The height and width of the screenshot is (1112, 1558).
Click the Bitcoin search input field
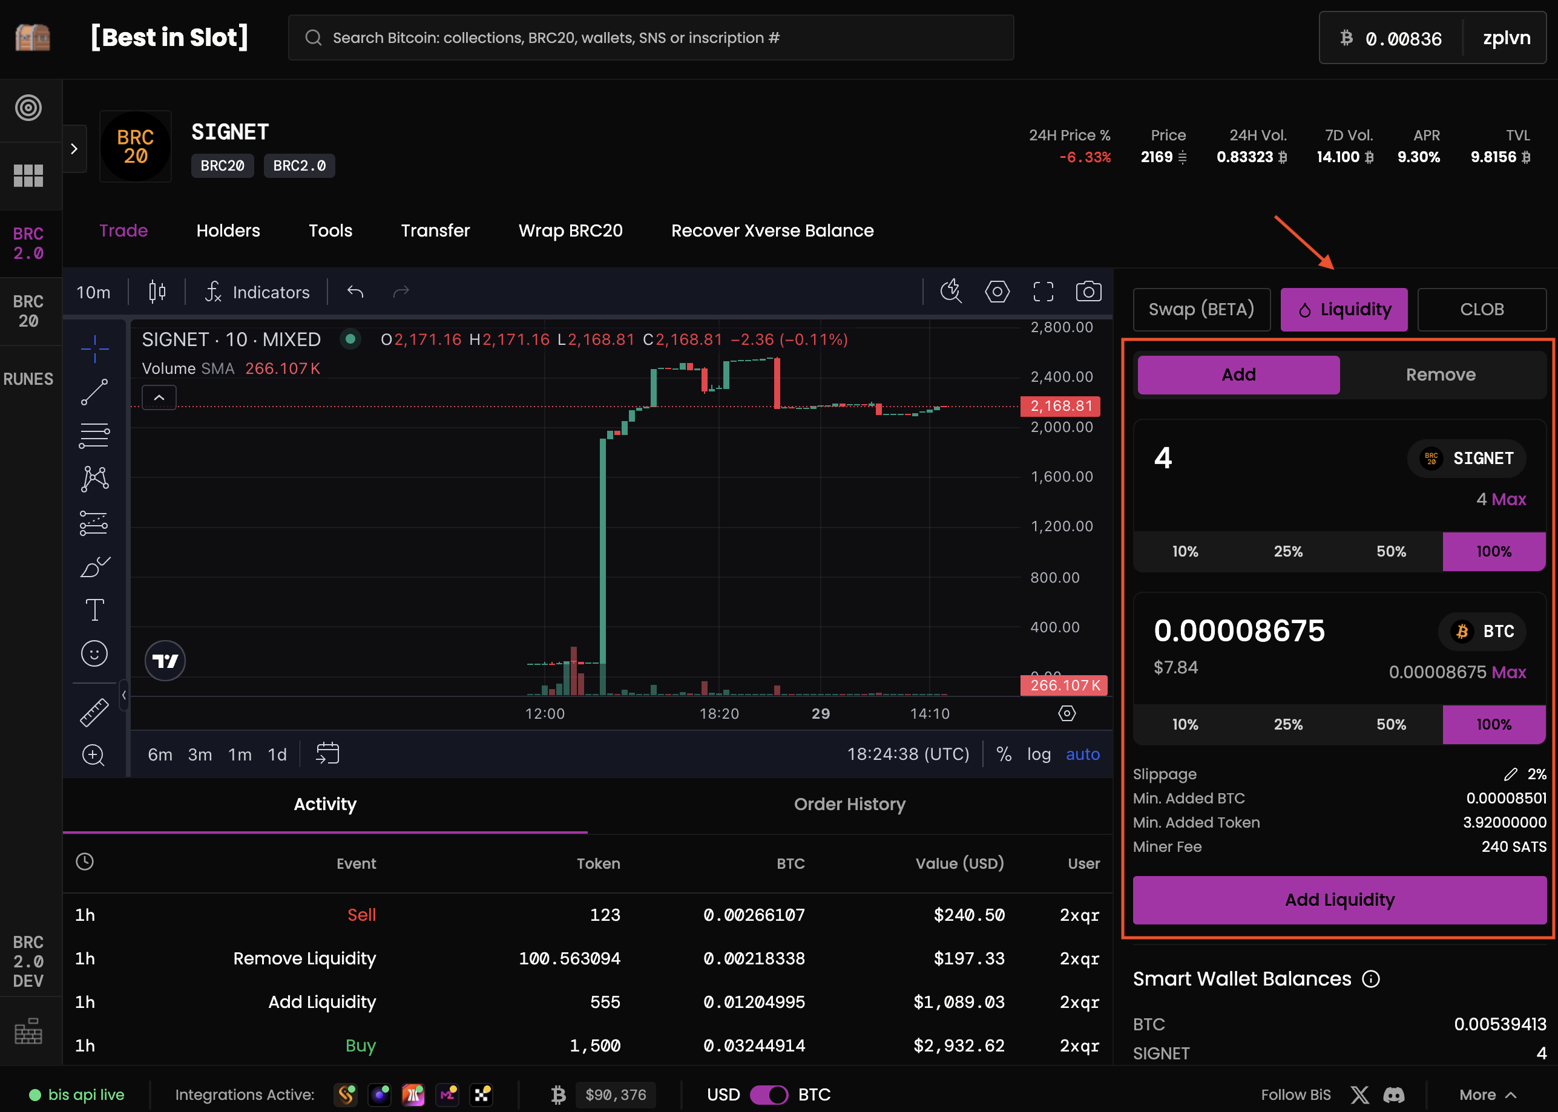(x=651, y=38)
